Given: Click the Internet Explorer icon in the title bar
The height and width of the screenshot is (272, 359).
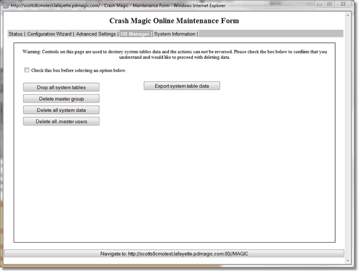Looking at the screenshot, I should (x=6, y=6).
